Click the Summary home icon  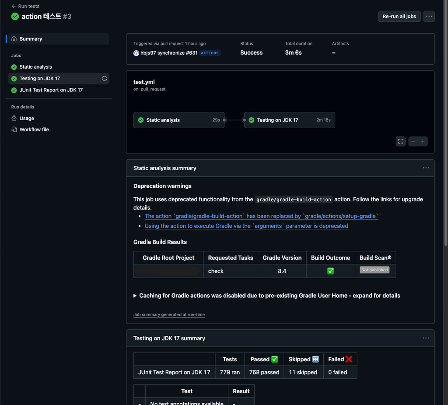point(14,39)
